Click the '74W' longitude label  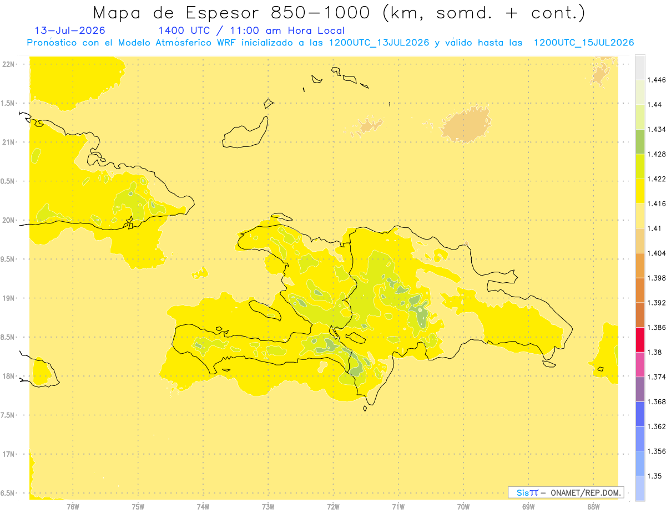(x=203, y=507)
